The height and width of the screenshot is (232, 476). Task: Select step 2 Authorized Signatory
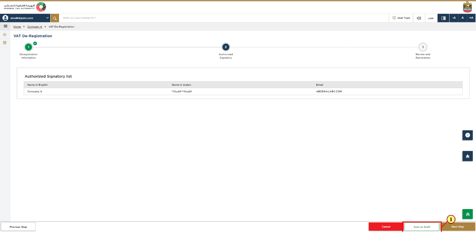pyautogui.click(x=226, y=47)
